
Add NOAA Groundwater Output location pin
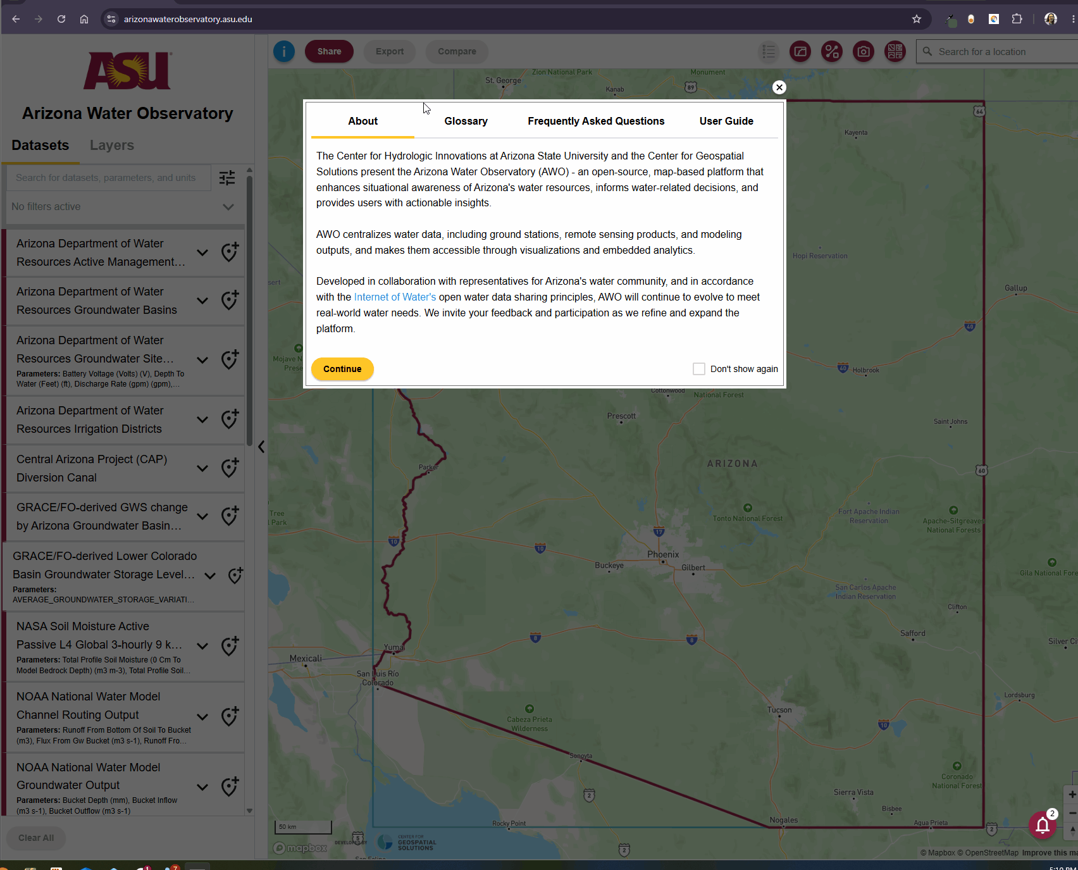230,786
